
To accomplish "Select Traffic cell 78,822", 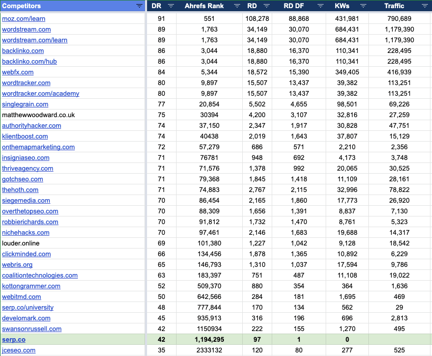I will pos(399,190).
